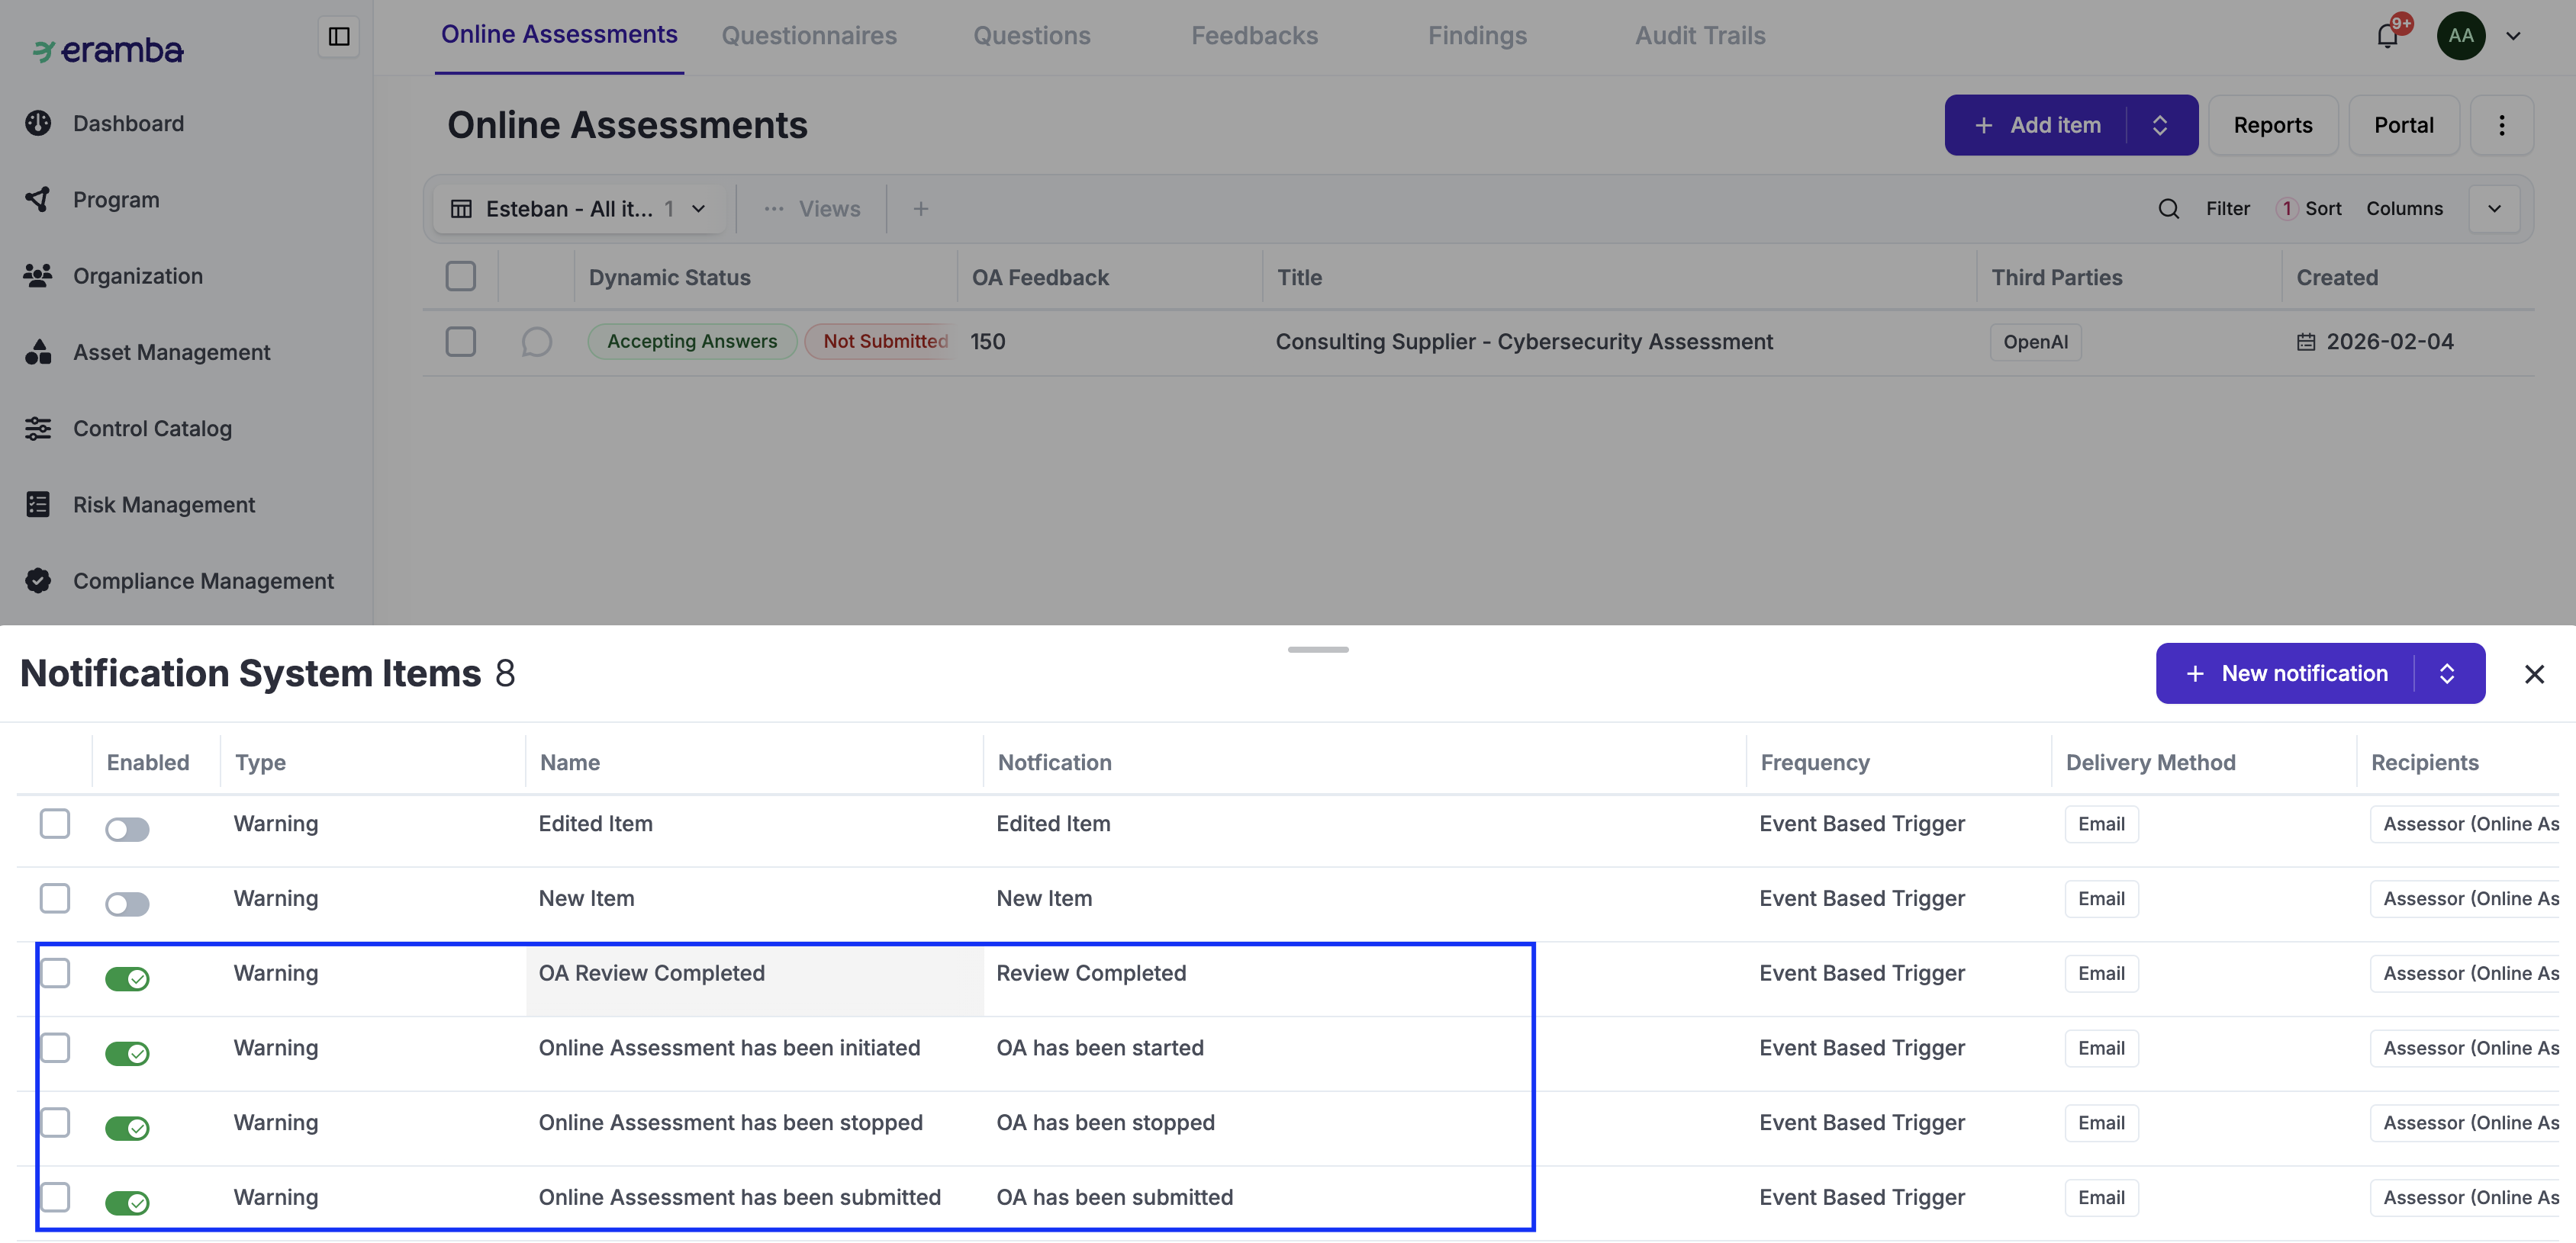Enable the Edited Item notification toggle
This screenshot has width=2576, height=1243.
(x=127, y=830)
